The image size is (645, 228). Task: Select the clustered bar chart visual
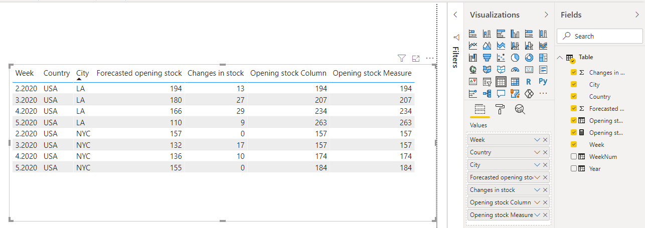501,34
